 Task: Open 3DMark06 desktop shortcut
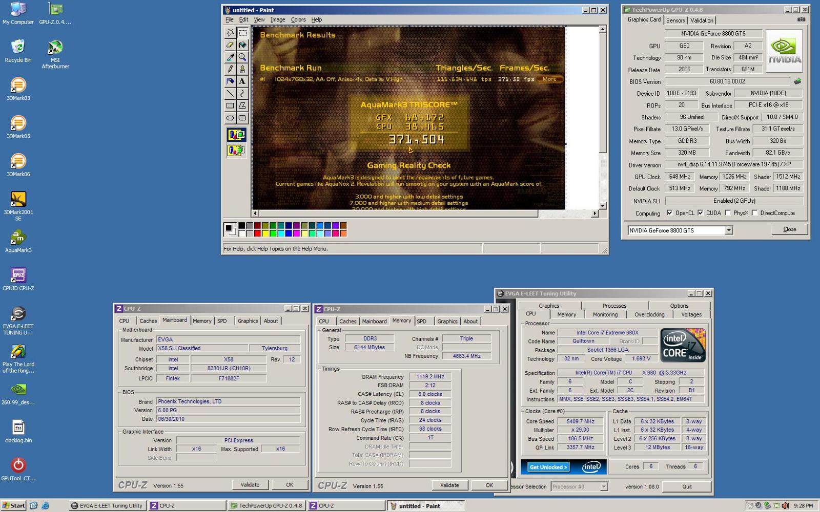(x=18, y=165)
